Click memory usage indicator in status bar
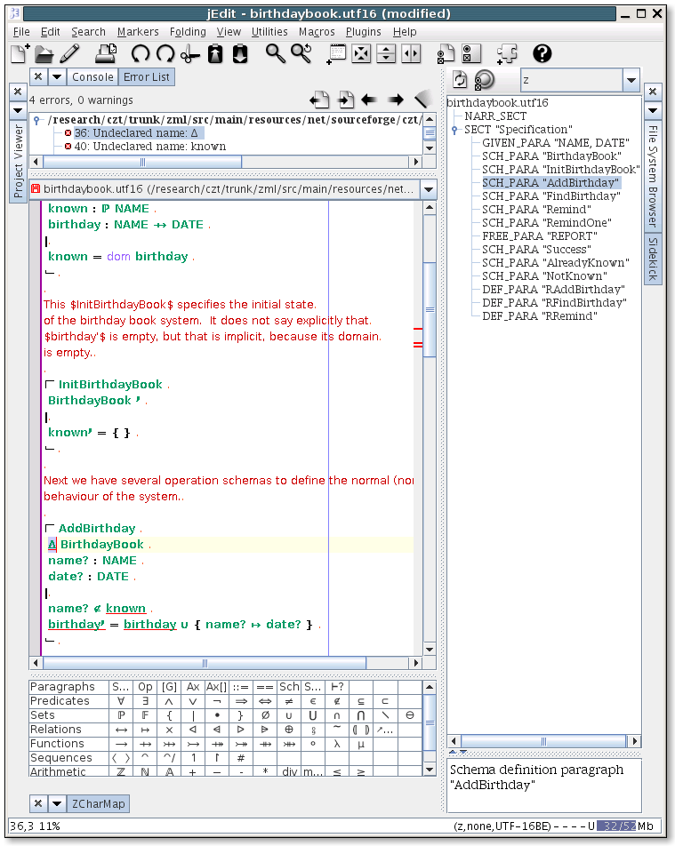This screenshot has width=675, height=846. coord(626,826)
